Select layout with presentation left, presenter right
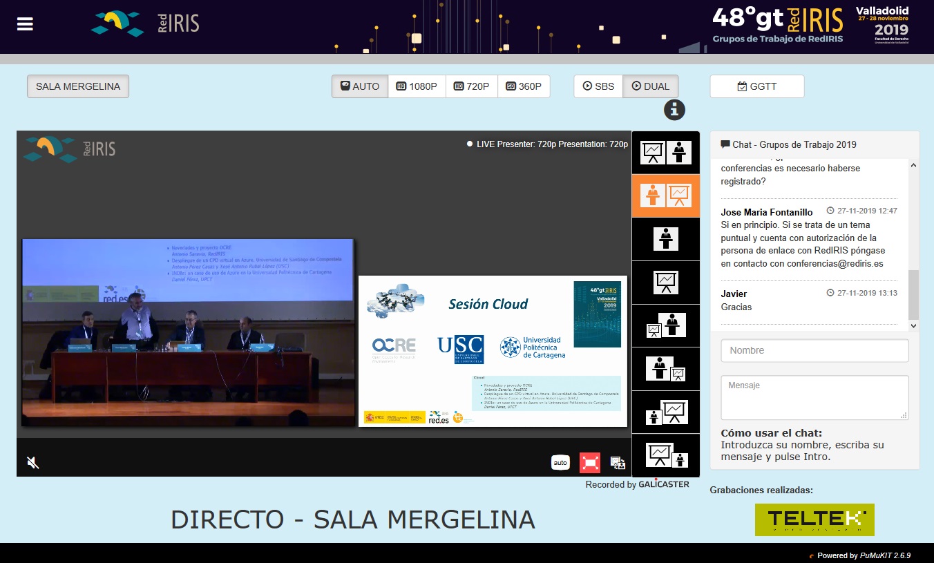This screenshot has height=563, width=934. click(x=666, y=152)
